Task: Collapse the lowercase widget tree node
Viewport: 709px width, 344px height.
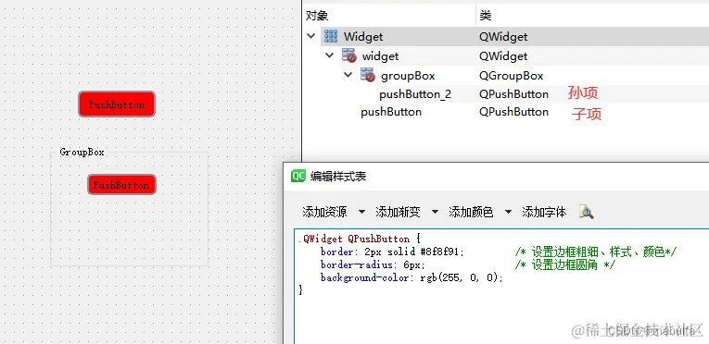Action: 330,55
